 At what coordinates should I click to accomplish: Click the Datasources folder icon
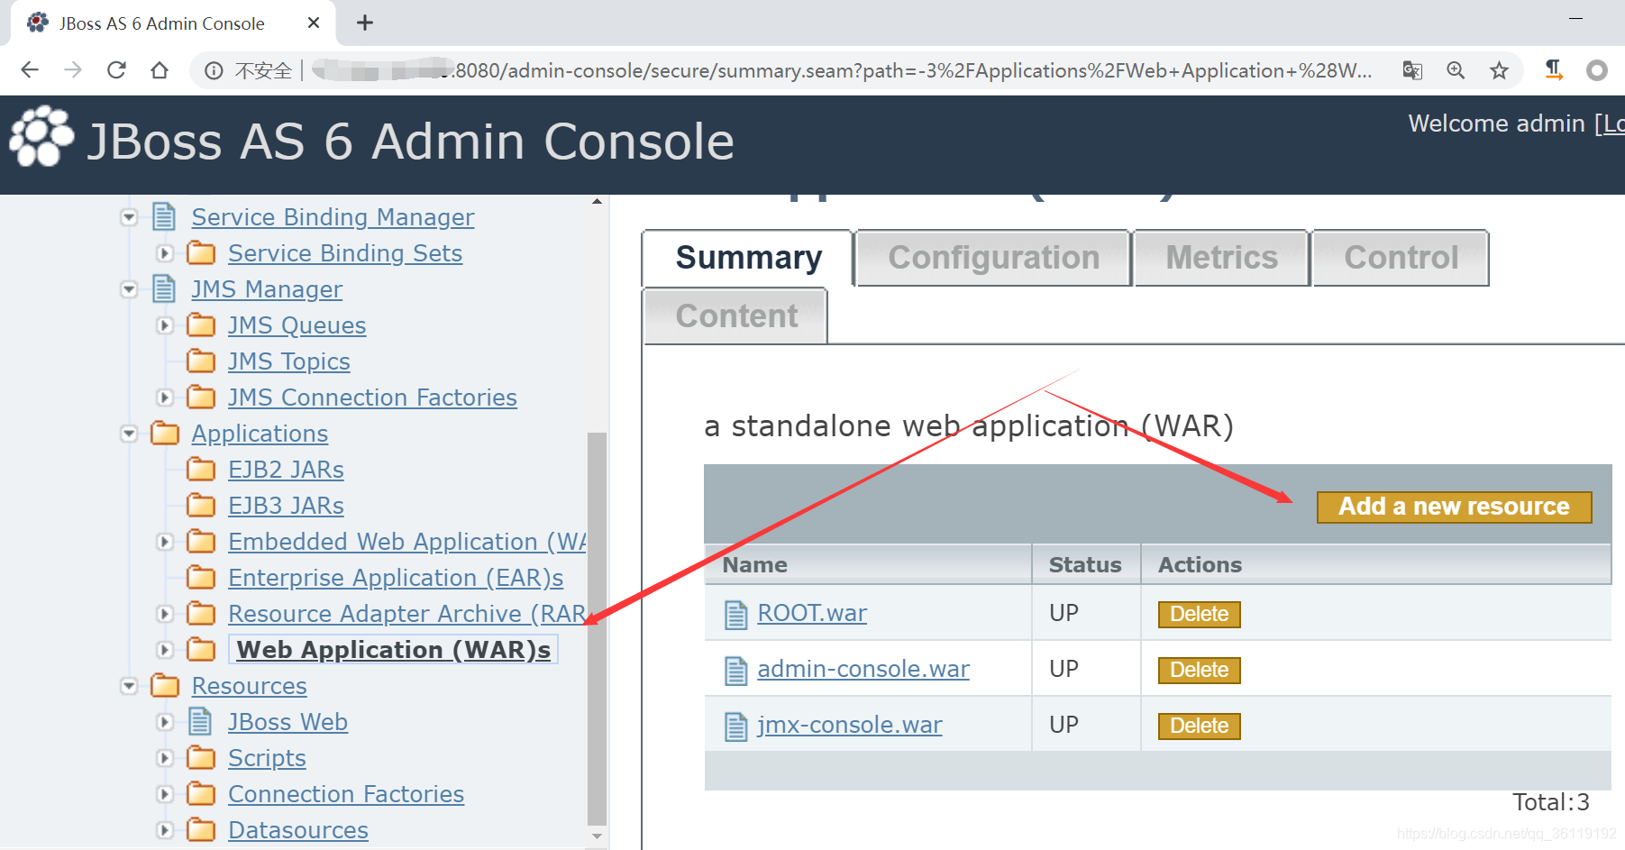point(201,829)
